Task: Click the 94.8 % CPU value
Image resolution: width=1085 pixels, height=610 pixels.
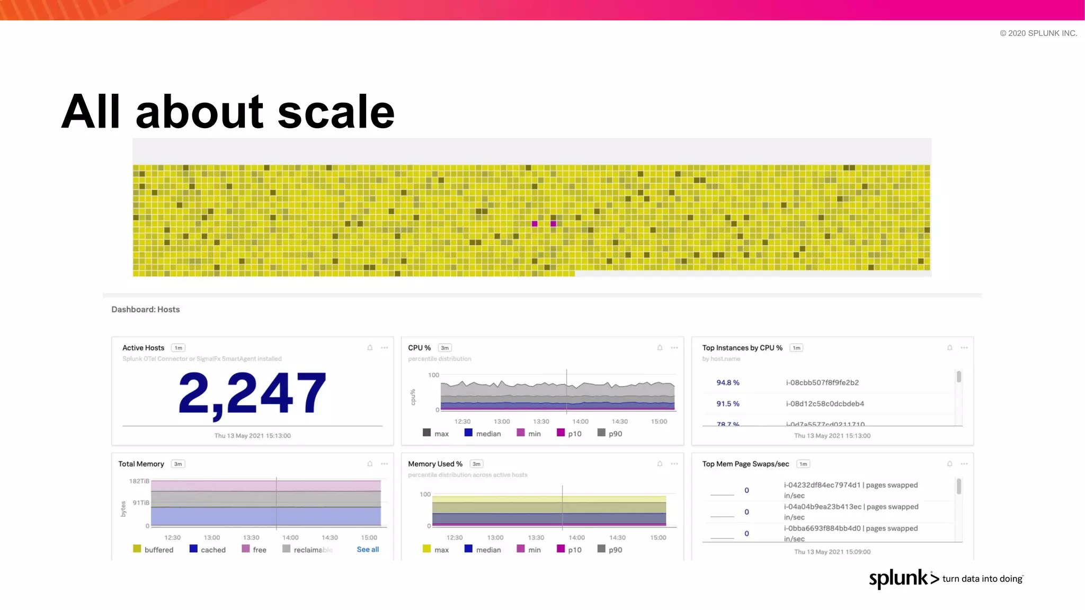Action: point(728,382)
